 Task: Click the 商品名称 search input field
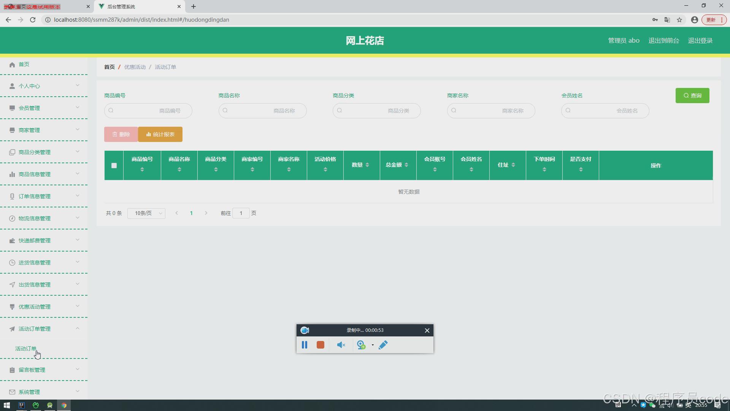(262, 111)
